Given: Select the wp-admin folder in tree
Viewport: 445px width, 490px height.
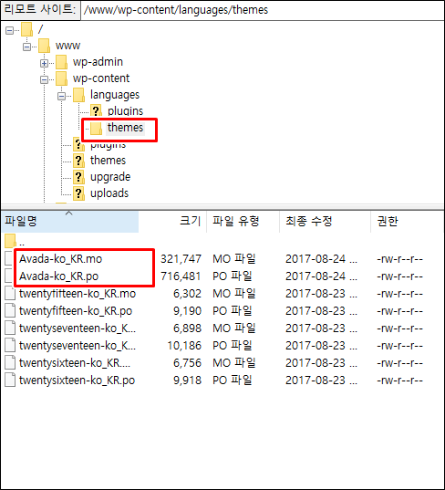Looking at the screenshot, I should (98, 62).
